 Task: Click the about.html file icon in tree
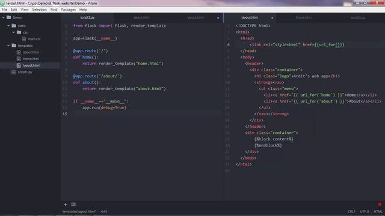click(19, 52)
